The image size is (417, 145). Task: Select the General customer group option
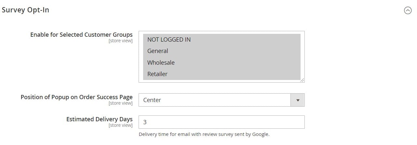click(x=222, y=51)
